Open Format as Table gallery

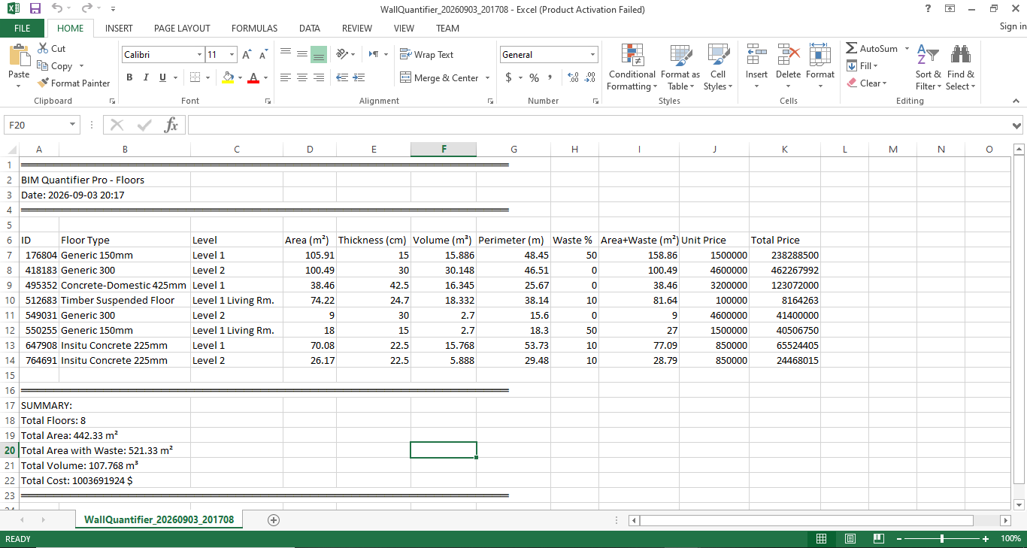coord(680,68)
